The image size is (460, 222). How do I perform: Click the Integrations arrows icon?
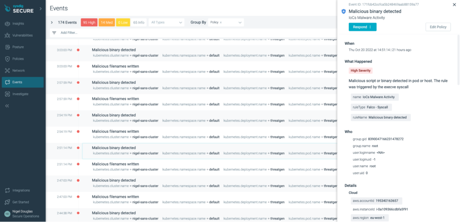point(7,190)
